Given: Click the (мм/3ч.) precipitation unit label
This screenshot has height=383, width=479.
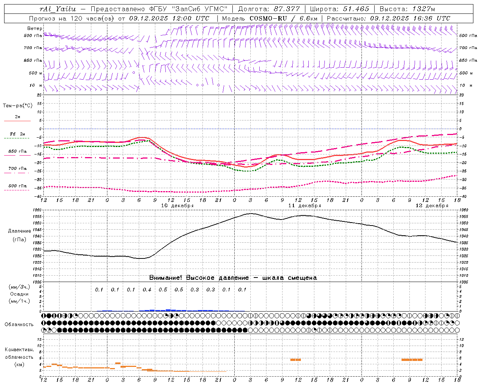Looking at the screenshot, I should [19, 287].
